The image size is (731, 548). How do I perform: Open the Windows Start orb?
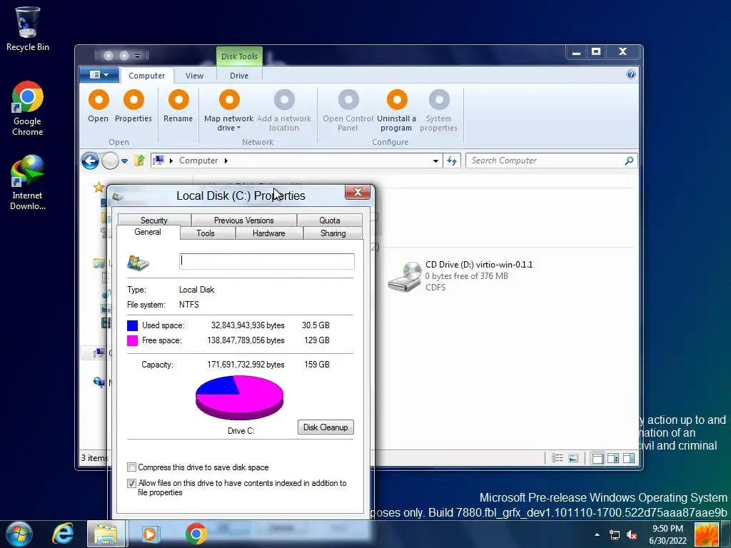point(19,534)
